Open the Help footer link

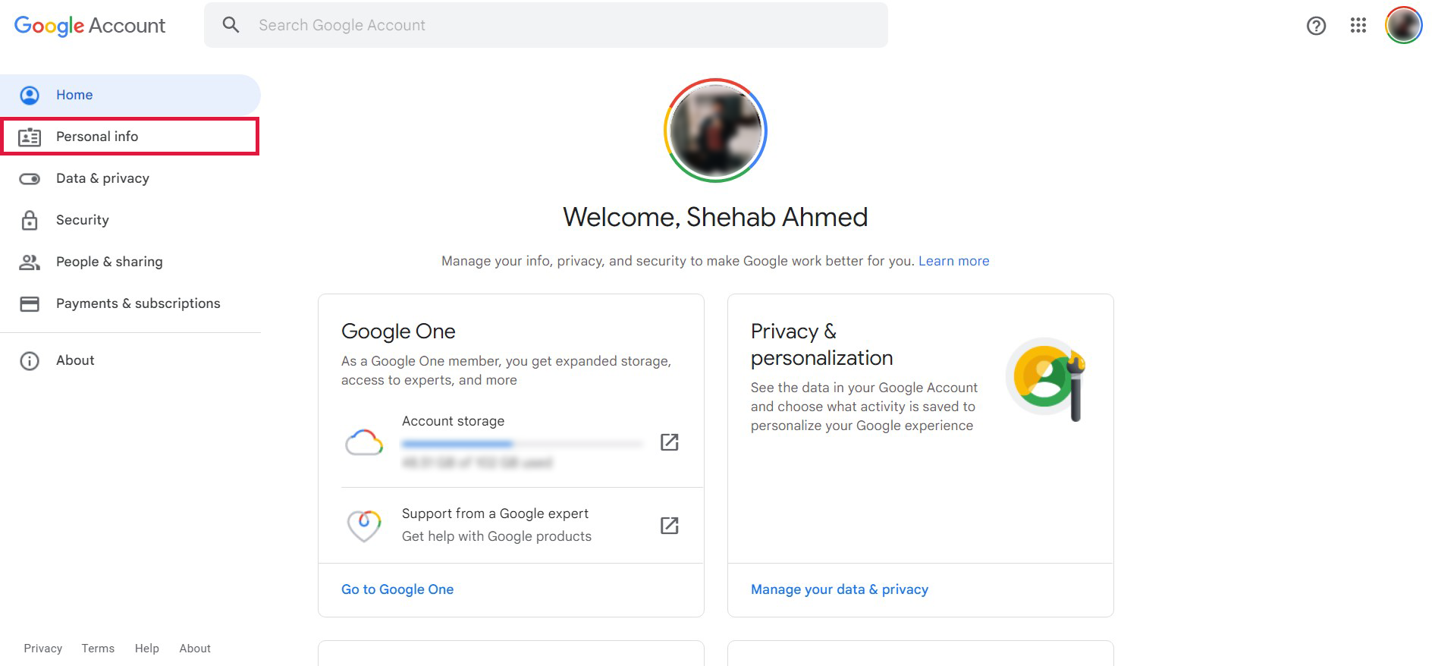click(147, 649)
